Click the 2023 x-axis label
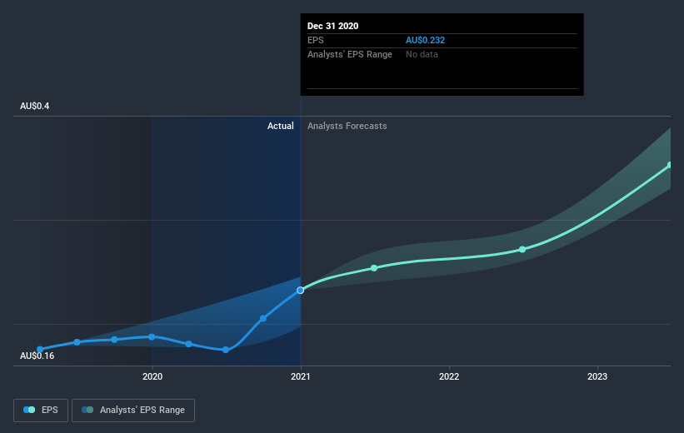 [x=597, y=376]
